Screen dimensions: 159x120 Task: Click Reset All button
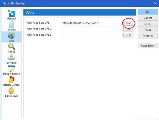[x=148, y=36]
